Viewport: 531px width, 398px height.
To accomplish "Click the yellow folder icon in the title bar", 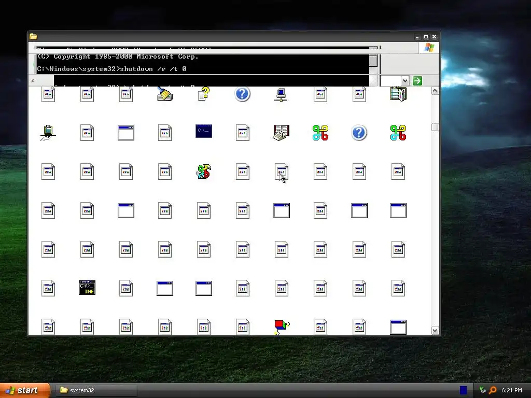I will point(33,36).
